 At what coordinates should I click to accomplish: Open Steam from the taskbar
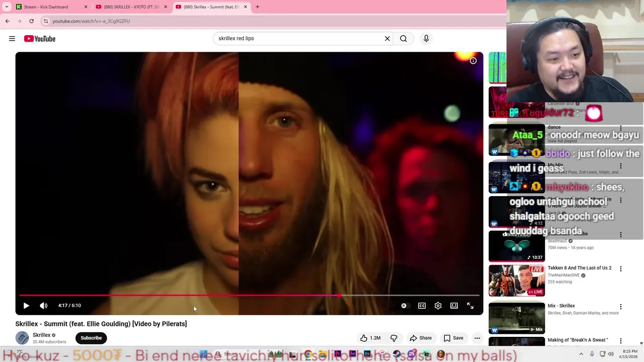[x=396, y=354]
